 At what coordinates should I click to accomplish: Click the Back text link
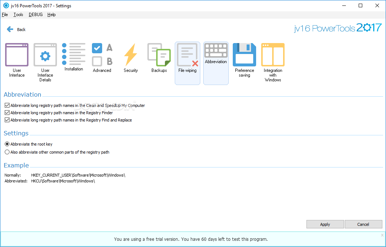pos(21,30)
